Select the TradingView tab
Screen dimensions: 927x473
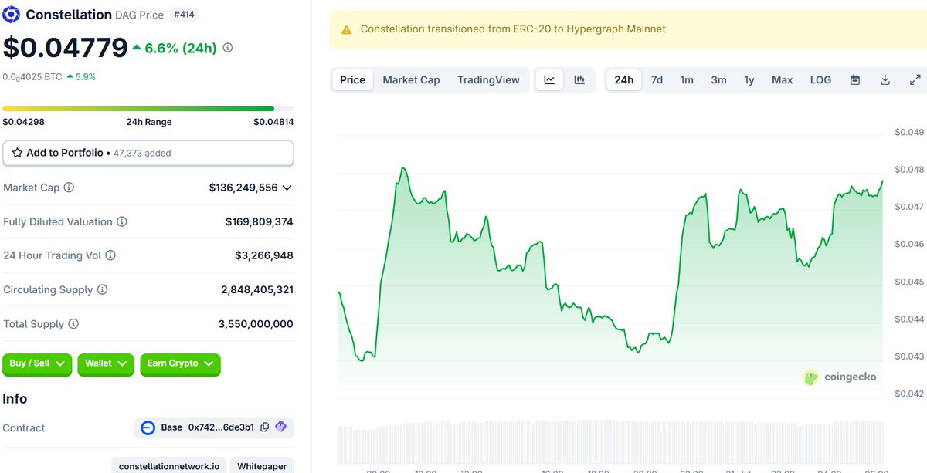click(x=488, y=79)
